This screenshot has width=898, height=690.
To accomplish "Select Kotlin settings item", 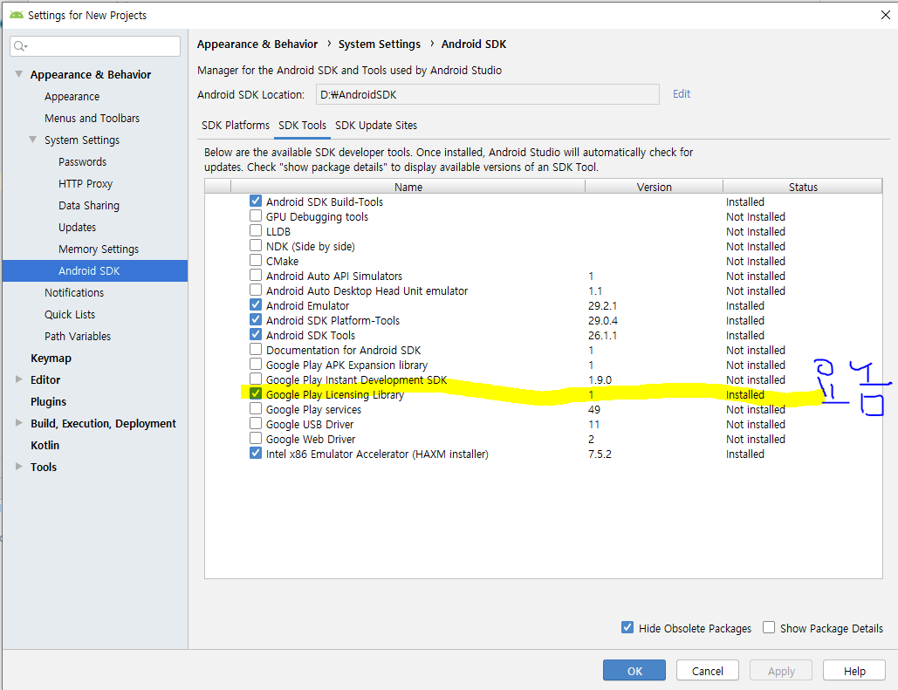I will 45,445.
